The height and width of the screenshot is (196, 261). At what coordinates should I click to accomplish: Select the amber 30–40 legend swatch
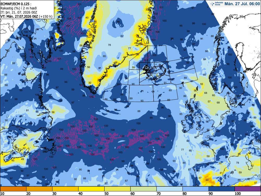(65, 189)
